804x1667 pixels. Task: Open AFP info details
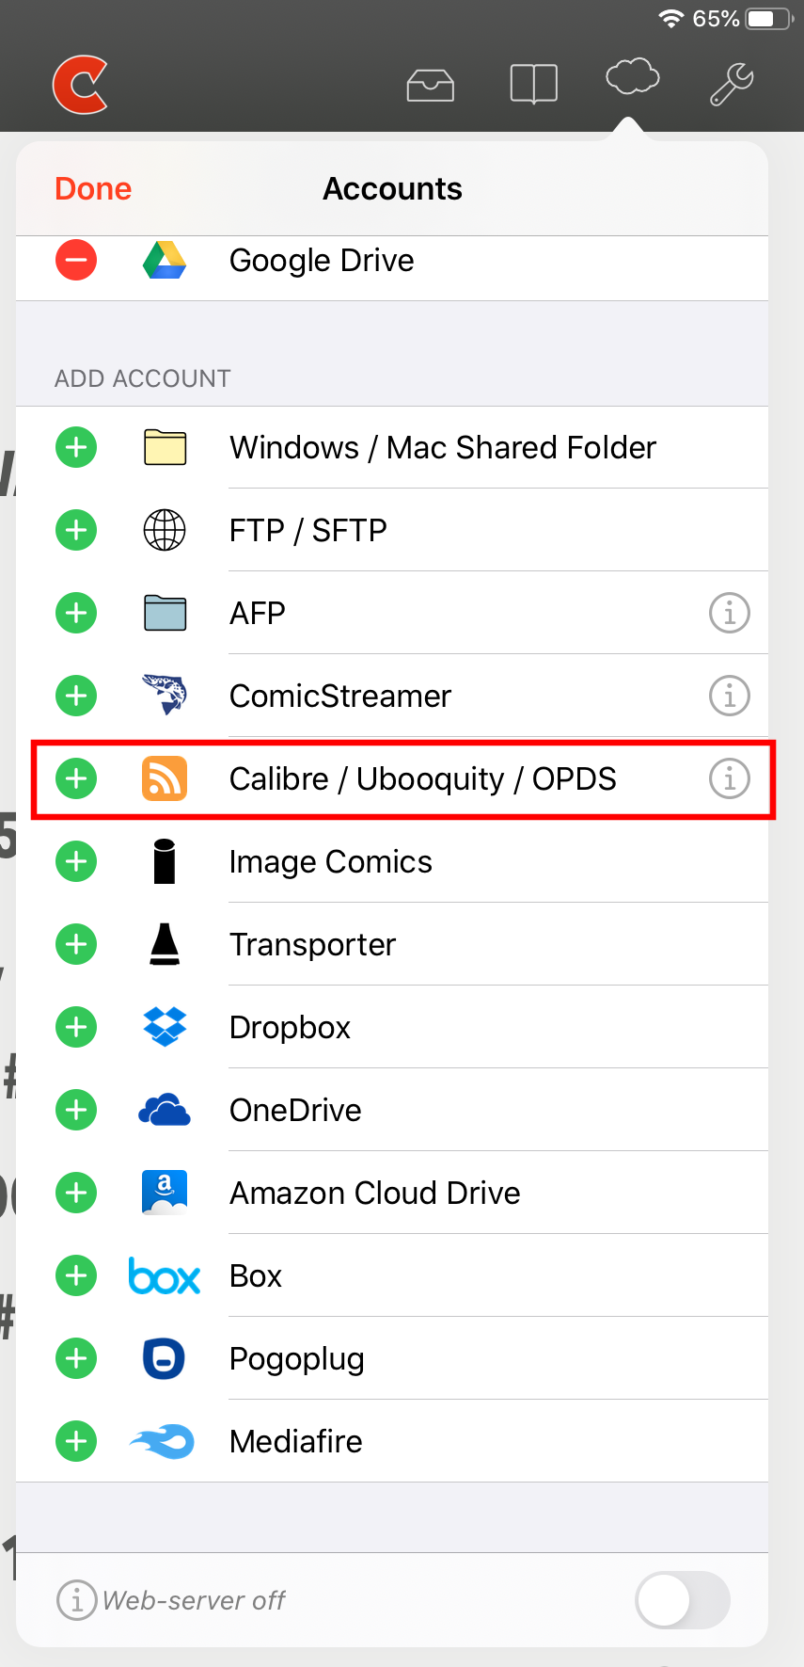(x=729, y=613)
